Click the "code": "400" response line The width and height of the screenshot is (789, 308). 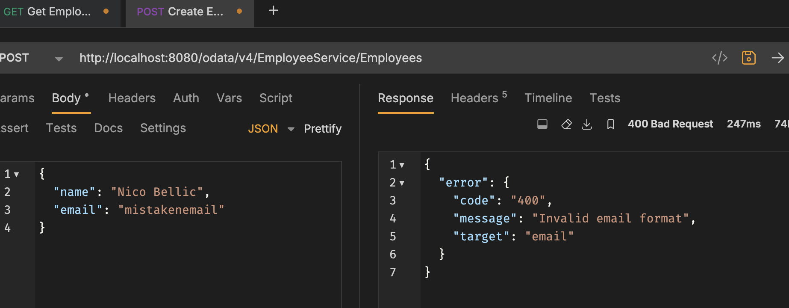[503, 201]
